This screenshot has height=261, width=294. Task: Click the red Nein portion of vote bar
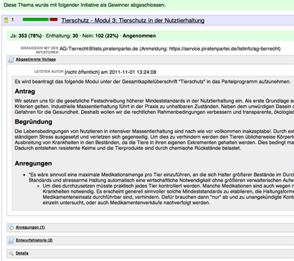tap(54, 20)
